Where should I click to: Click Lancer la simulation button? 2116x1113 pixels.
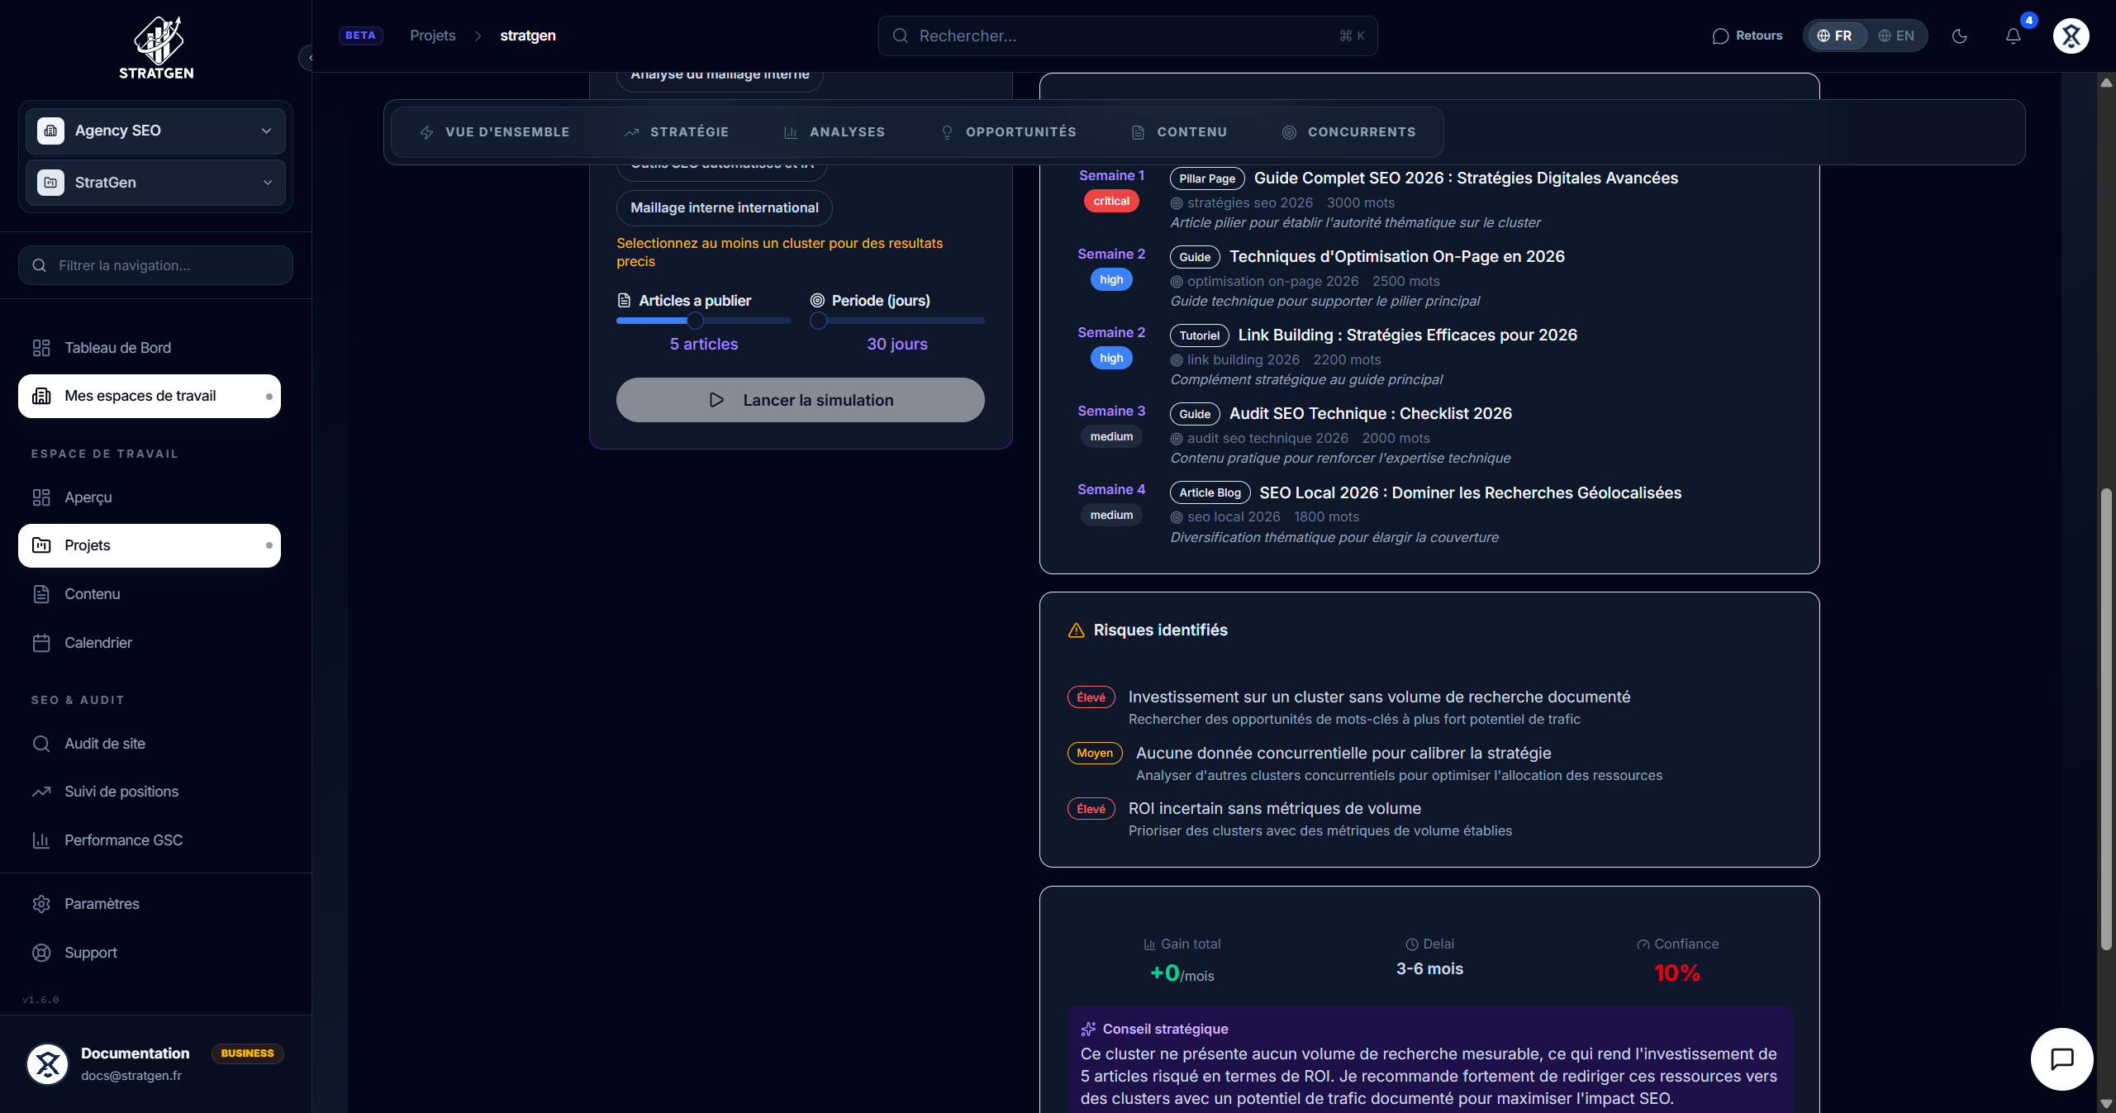pyautogui.click(x=800, y=400)
